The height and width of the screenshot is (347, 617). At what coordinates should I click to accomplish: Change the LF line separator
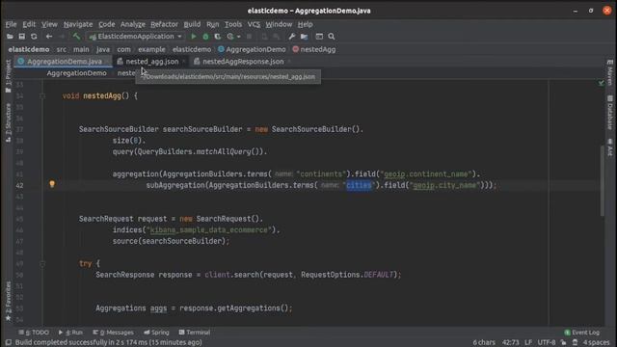point(528,343)
